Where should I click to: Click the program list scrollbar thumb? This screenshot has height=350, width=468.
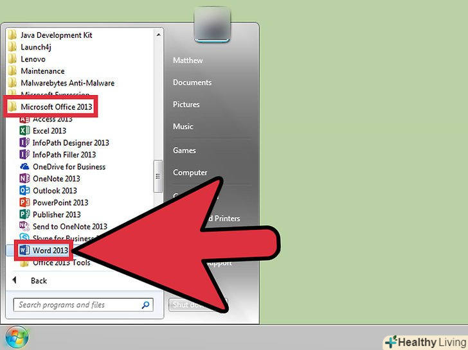point(158,176)
